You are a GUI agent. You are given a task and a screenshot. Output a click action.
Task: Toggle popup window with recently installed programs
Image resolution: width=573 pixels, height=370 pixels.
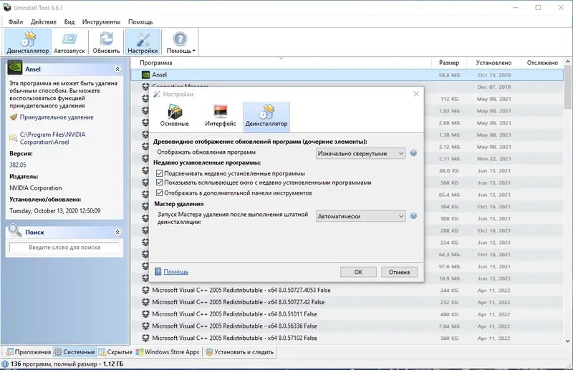click(159, 182)
